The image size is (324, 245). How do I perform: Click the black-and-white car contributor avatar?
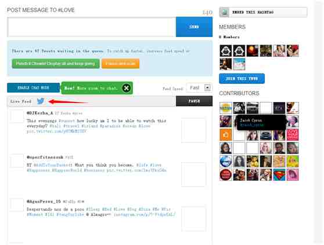[x=253, y=108]
